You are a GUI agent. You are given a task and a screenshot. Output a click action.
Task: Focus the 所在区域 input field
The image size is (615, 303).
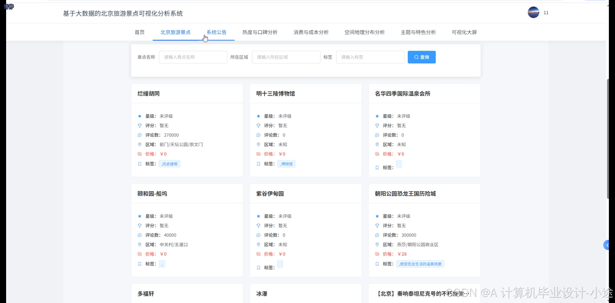click(286, 57)
